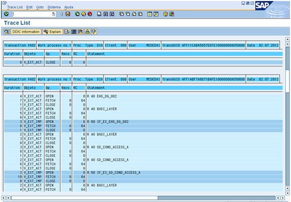Click V_EXT_IMP row with duration 10
This screenshot has height=202, width=291.
point(143,177)
